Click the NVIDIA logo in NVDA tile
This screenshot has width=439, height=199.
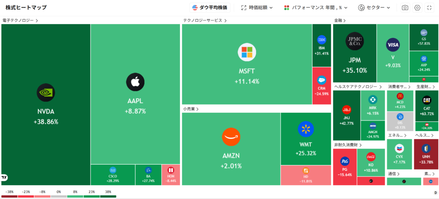pos(46,92)
